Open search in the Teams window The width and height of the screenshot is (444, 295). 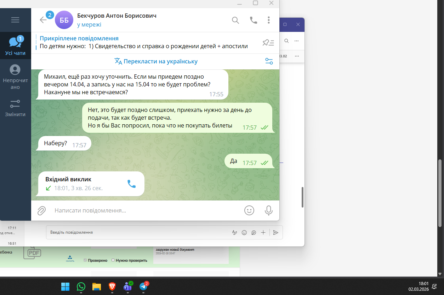(x=286, y=41)
